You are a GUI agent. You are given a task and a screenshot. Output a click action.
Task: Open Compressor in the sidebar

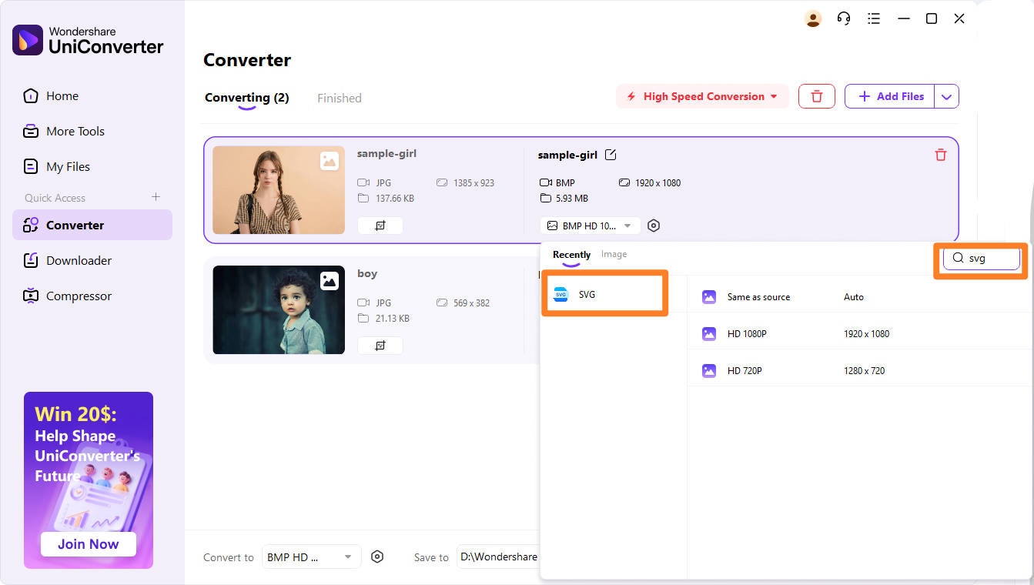[92, 296]
